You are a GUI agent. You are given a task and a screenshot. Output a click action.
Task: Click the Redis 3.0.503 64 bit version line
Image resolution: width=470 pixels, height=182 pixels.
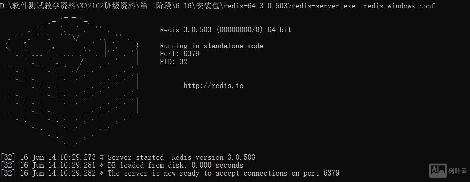tap(225, 30)
